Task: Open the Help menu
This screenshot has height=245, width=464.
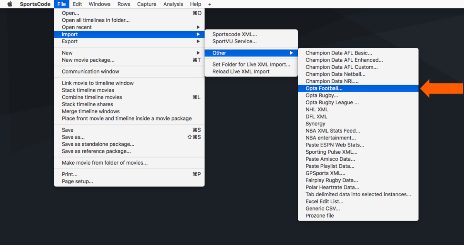Action: (x=196, y=4)
